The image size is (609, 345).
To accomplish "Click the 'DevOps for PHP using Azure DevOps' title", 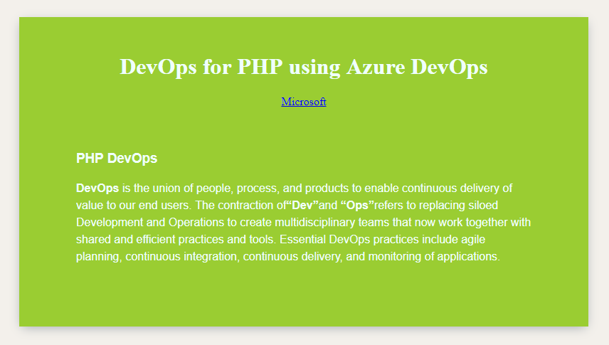I will click(x=304, y=67).
